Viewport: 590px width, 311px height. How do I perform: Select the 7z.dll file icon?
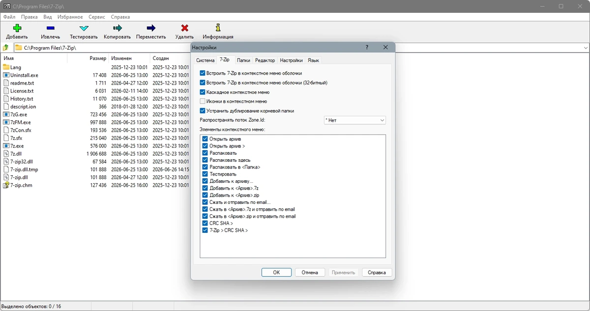[6, 154]
